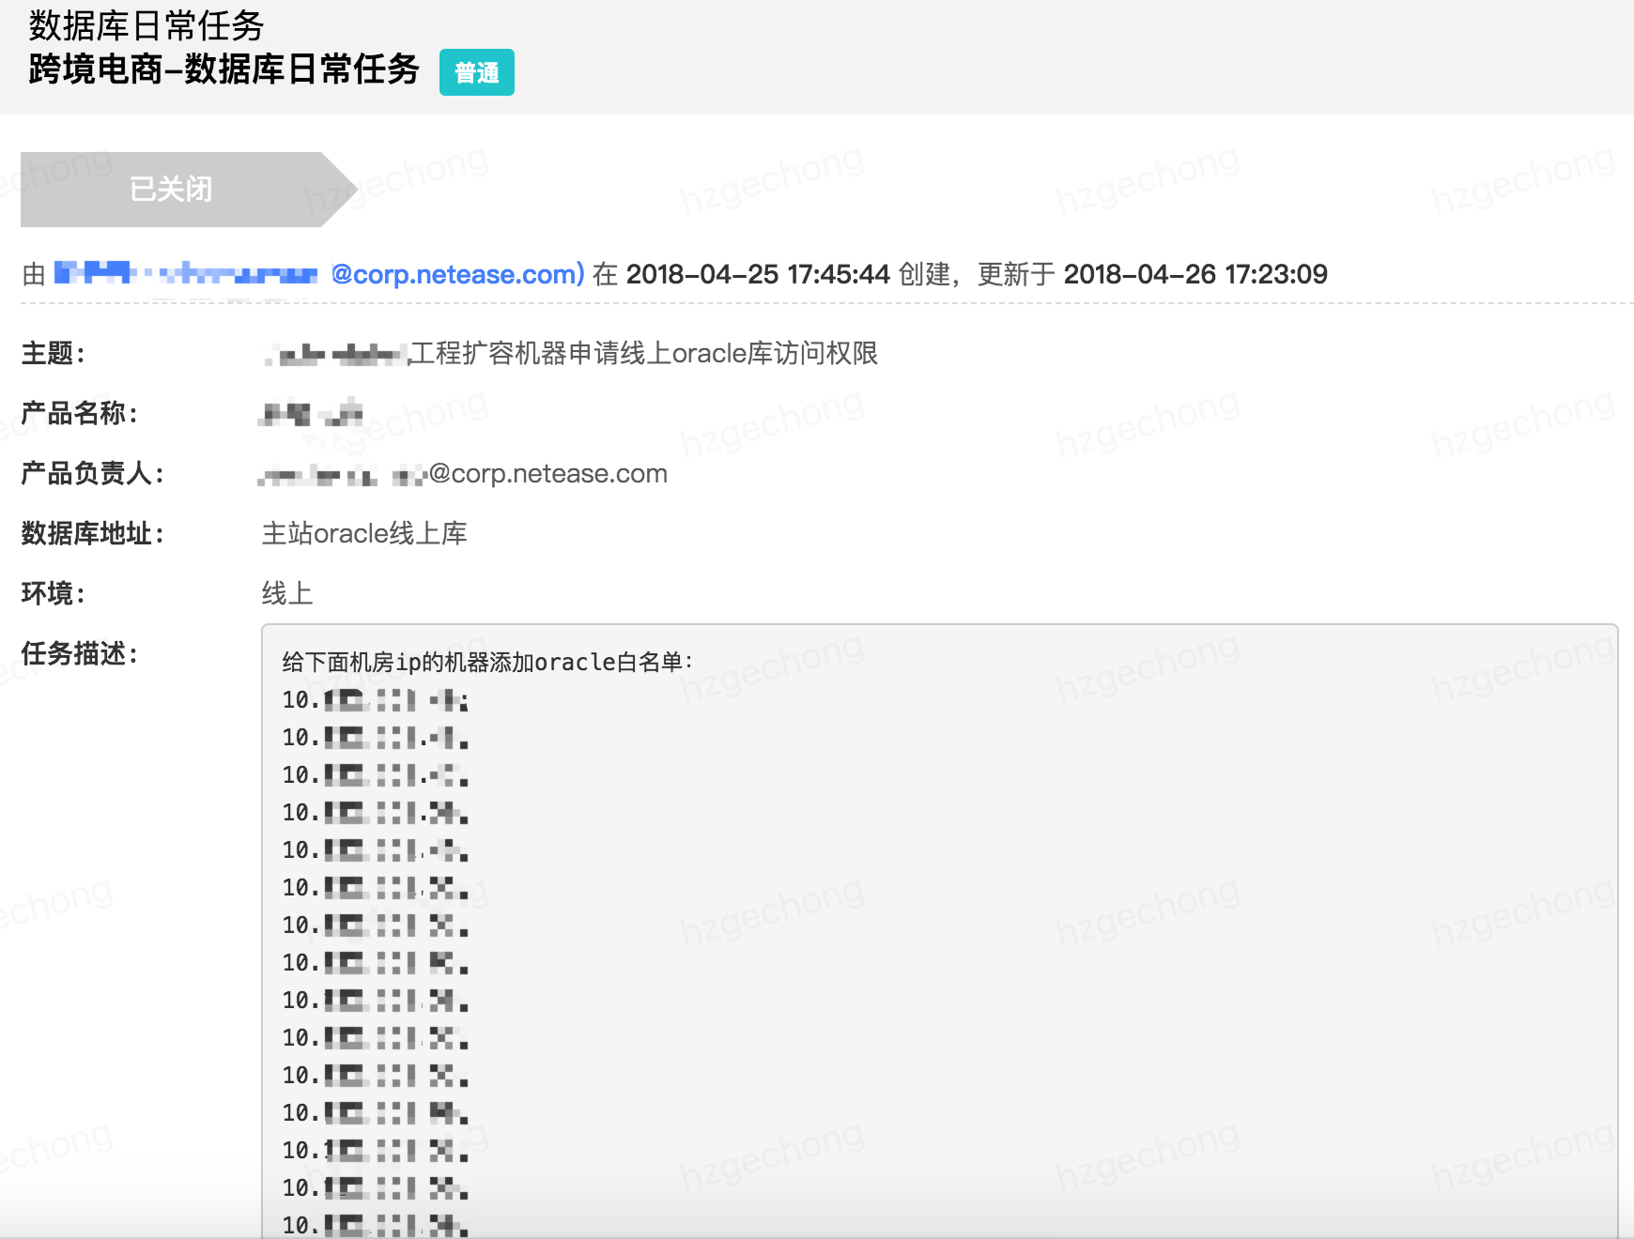Click the value 主站oracle线上库
This screenshot has width=1634, height=1239.
(x=363, y=533)
